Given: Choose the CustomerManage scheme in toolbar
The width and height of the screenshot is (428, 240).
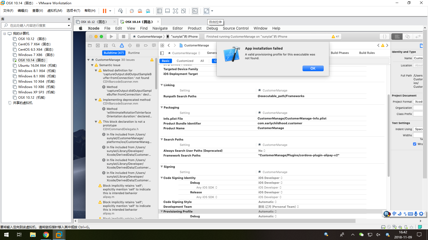Looking at the screenshot, I should point(148,37).
